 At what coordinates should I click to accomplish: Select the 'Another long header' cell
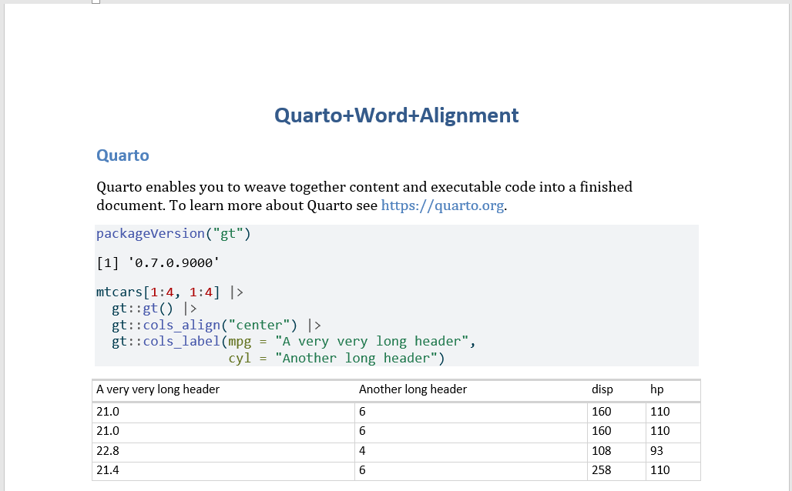coord(471,390)
